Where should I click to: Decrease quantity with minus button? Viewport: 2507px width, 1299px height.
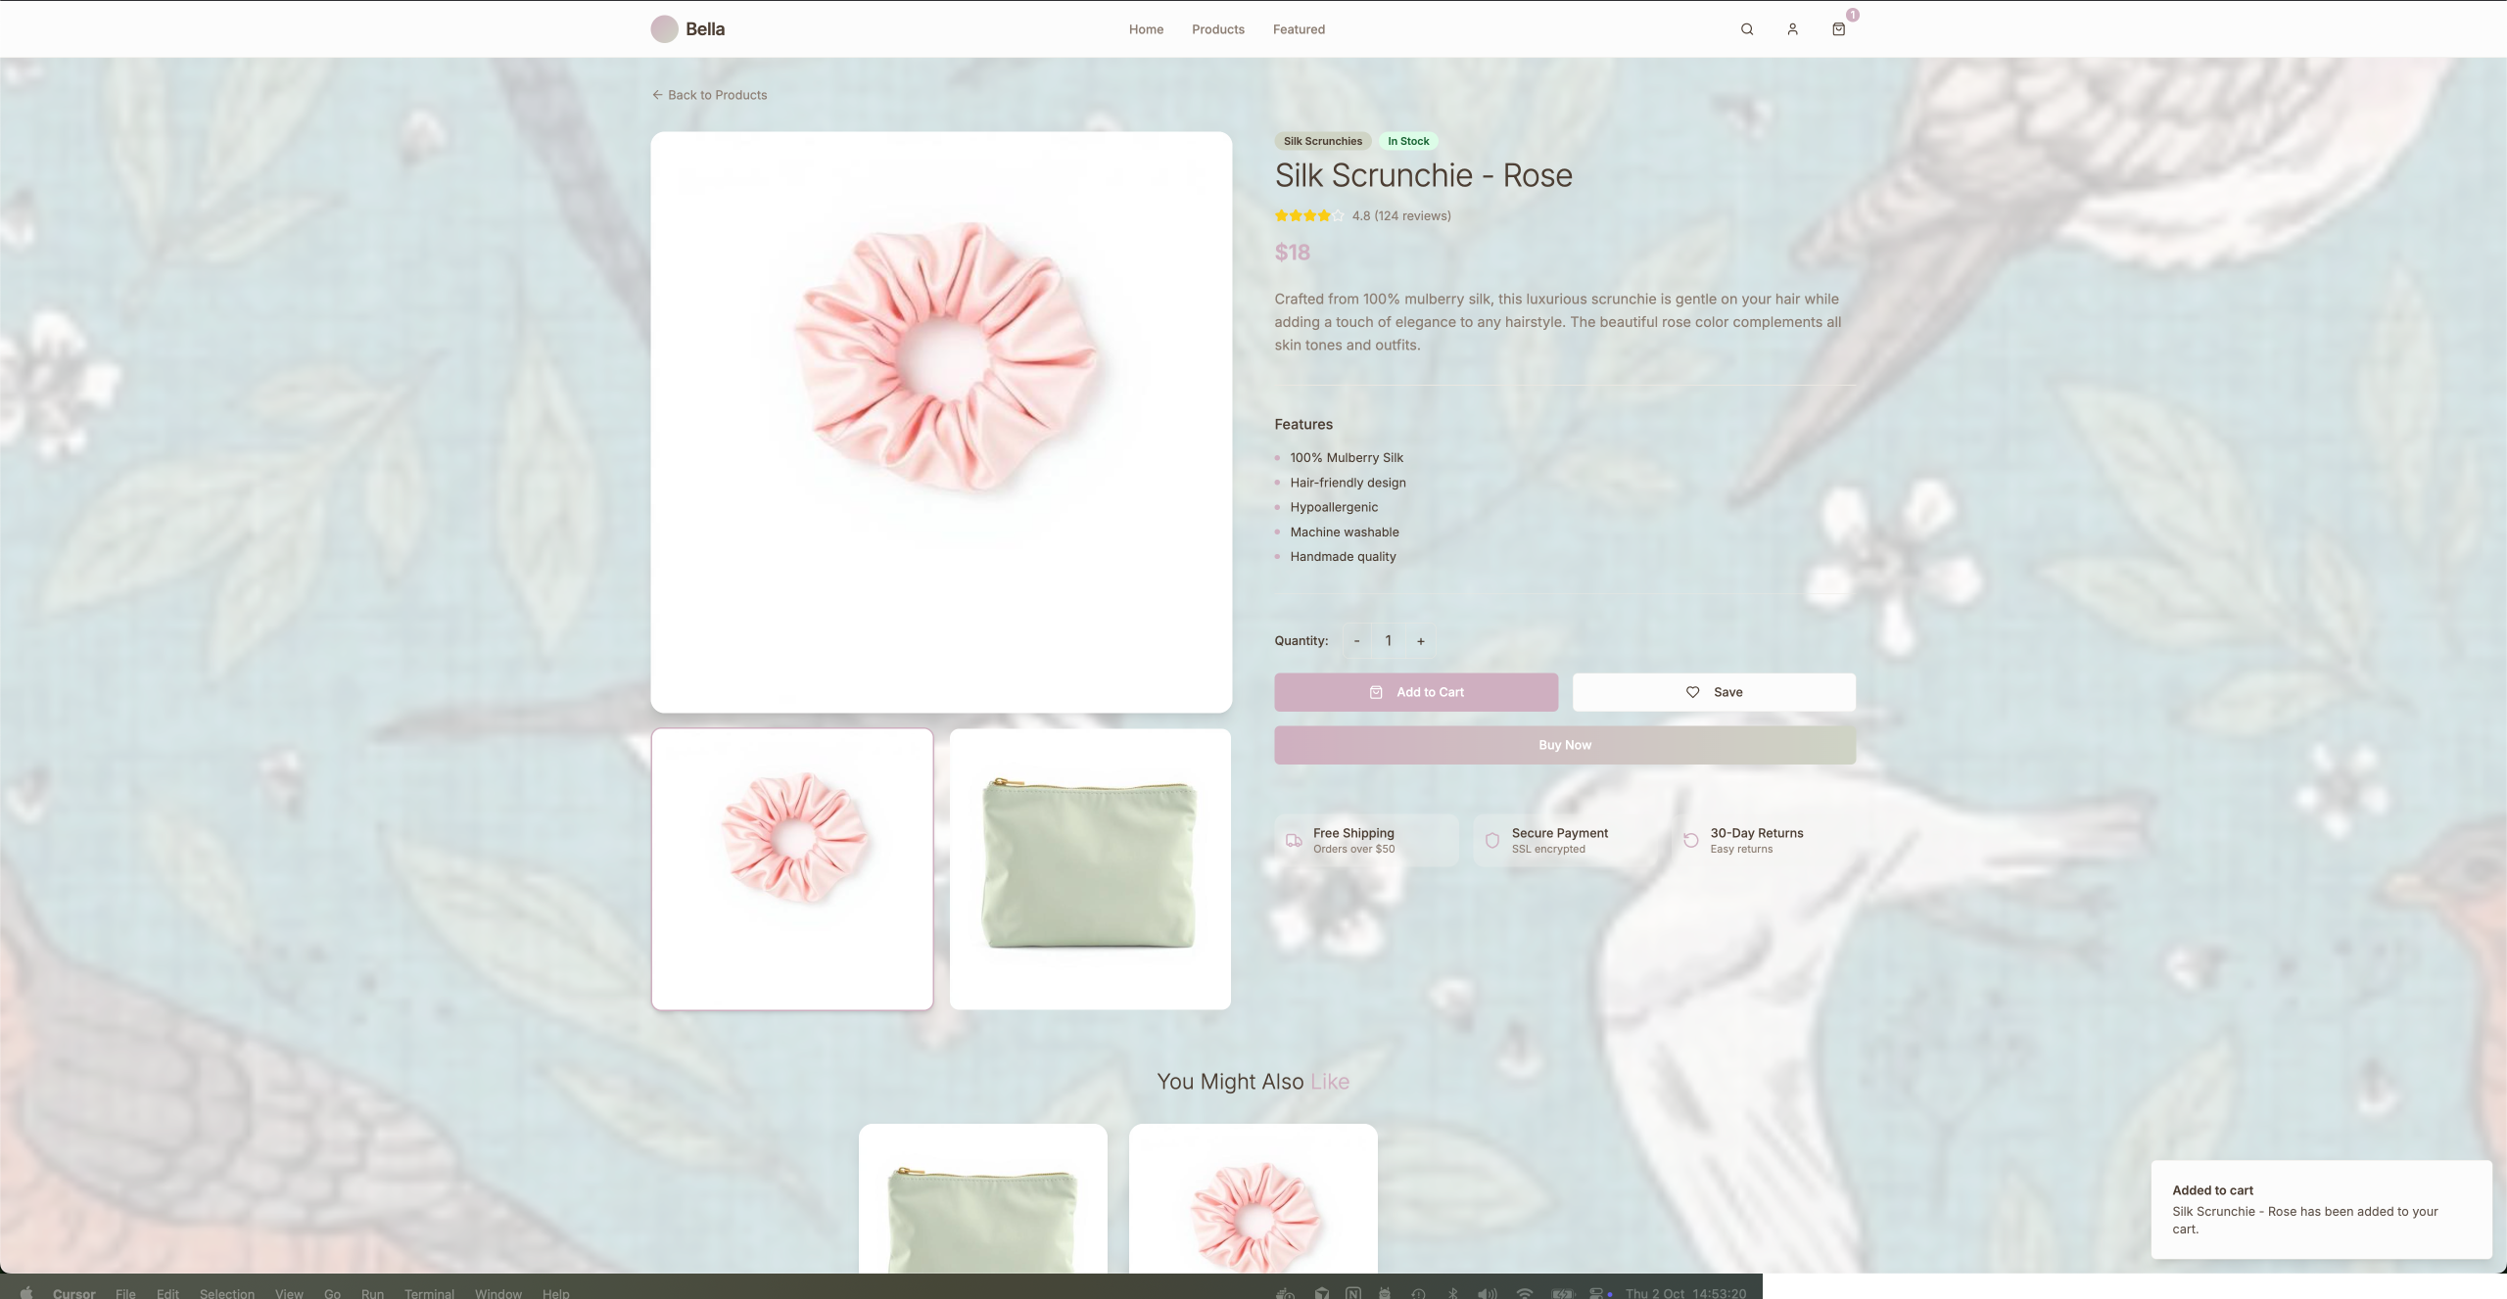pyautogui.click(x=1356, y=641)
